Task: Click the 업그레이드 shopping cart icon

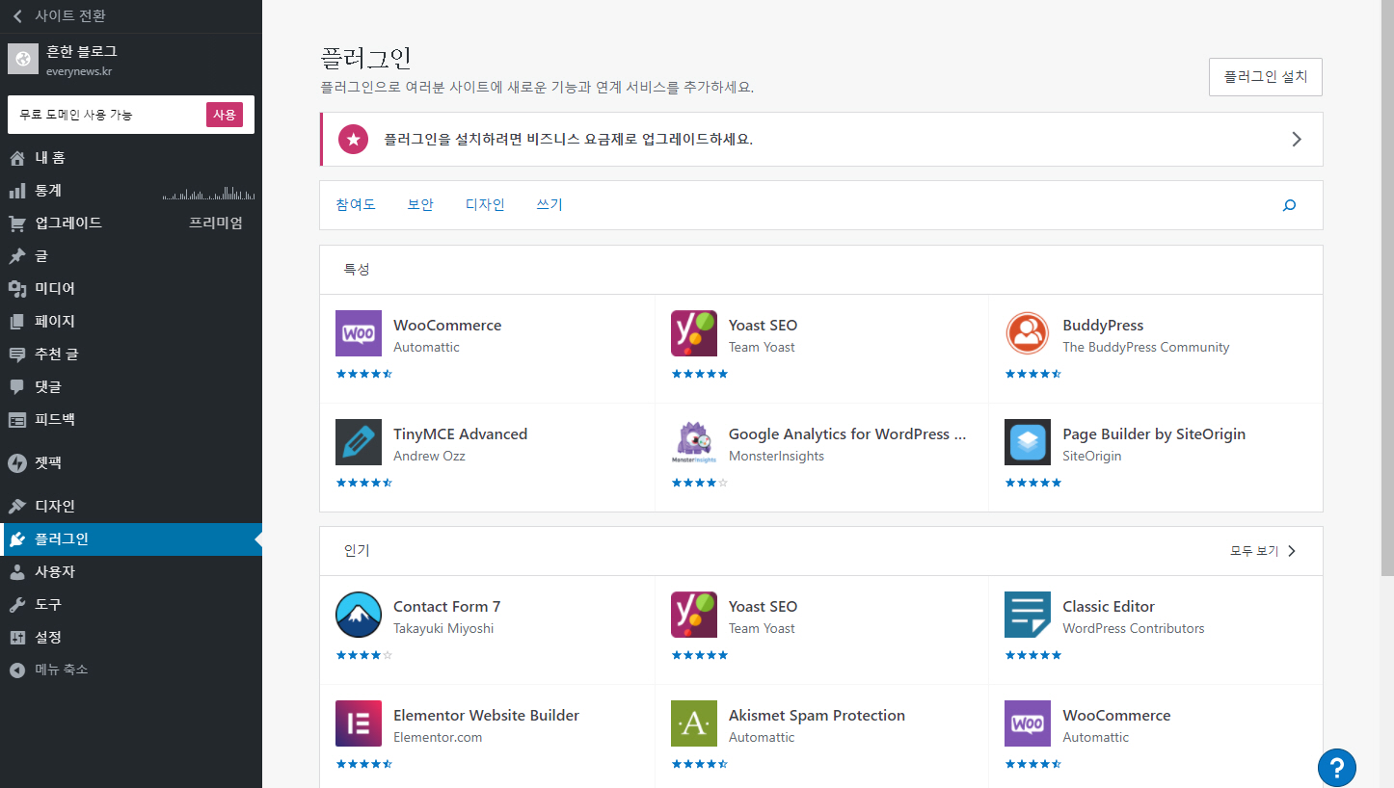Action: [x=17, y=223]
